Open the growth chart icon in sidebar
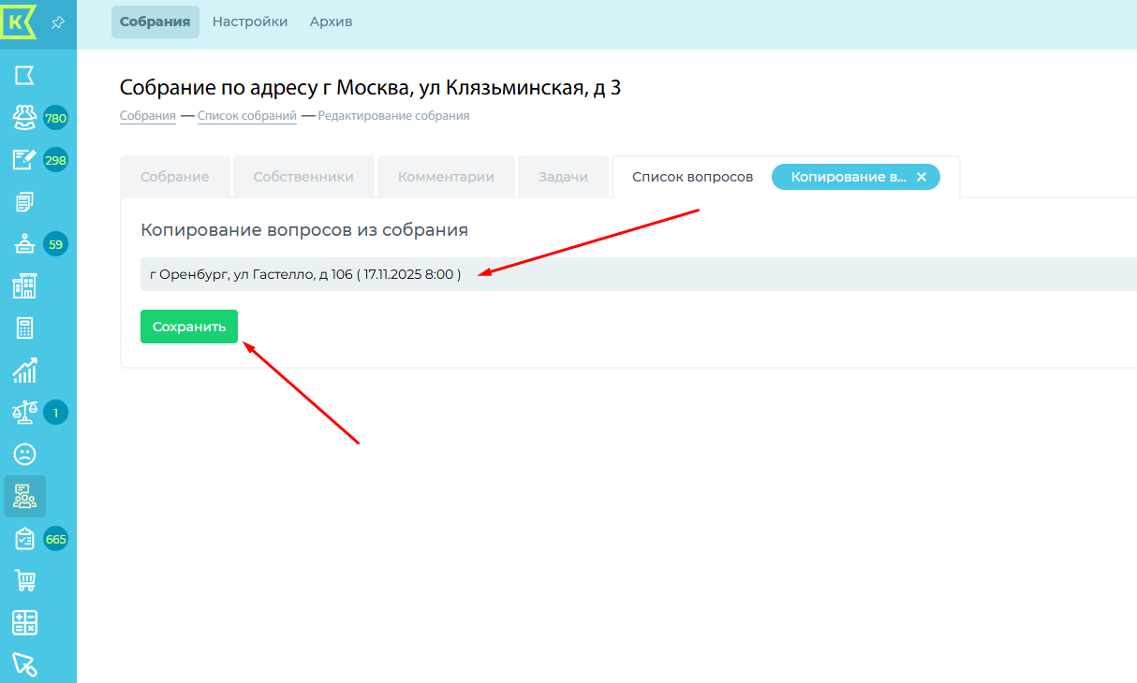Image resolution: width=1137 pixels, height=683 pixels. tap(24, 371)
